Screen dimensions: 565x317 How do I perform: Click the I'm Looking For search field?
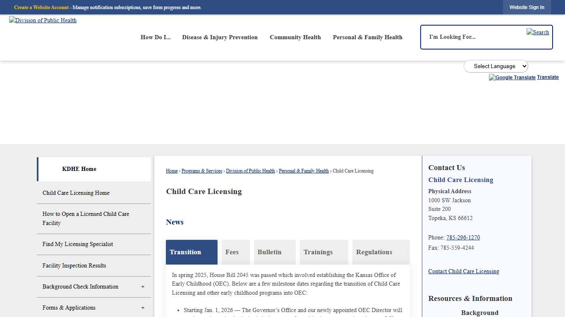tap(463, 37)
